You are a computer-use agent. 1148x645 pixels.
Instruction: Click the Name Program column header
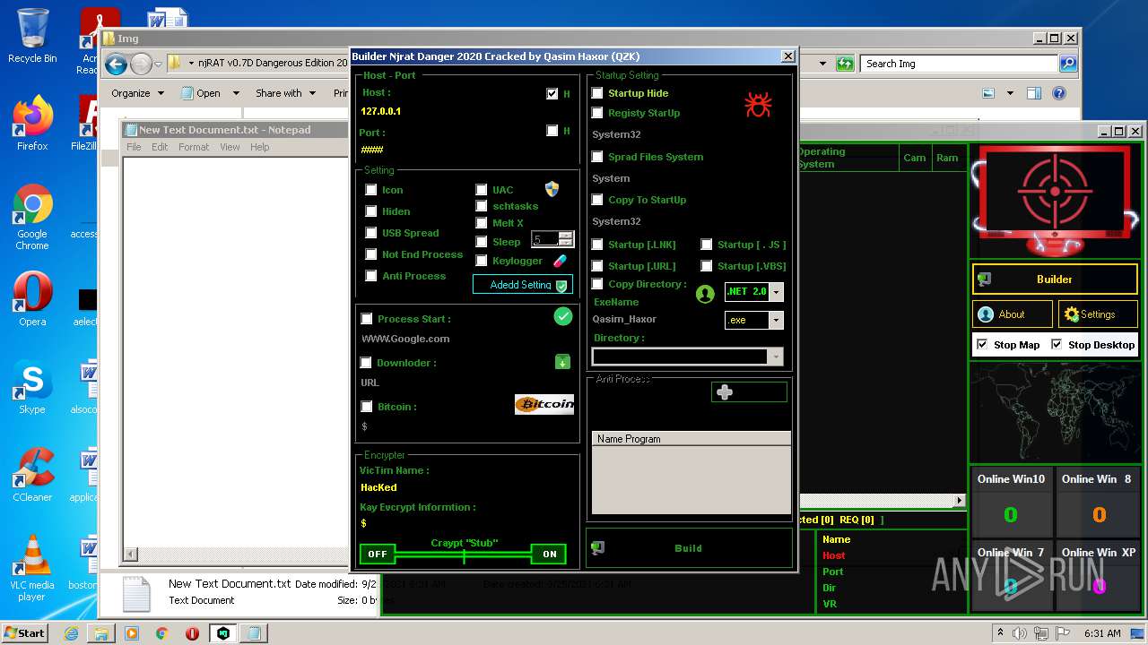tap(691, 439)
